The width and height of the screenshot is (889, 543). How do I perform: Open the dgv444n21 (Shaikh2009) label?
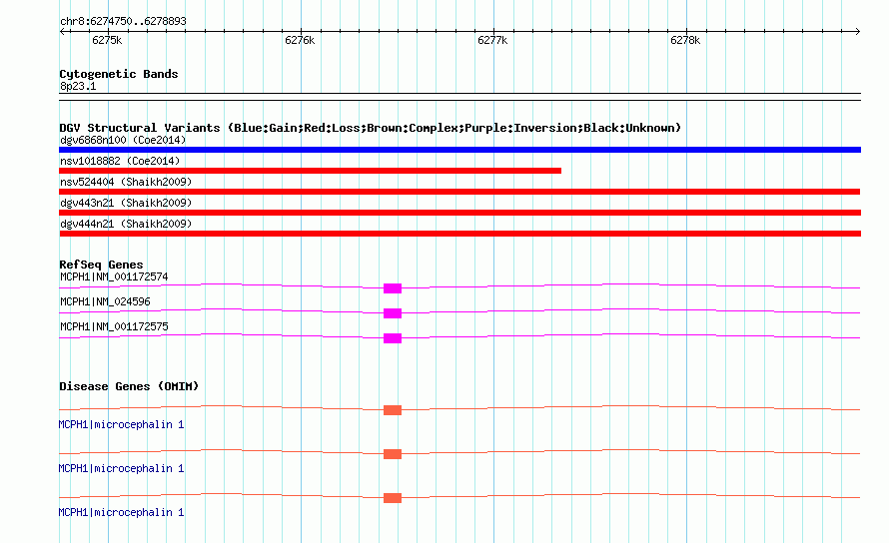(x=126, y=224)
